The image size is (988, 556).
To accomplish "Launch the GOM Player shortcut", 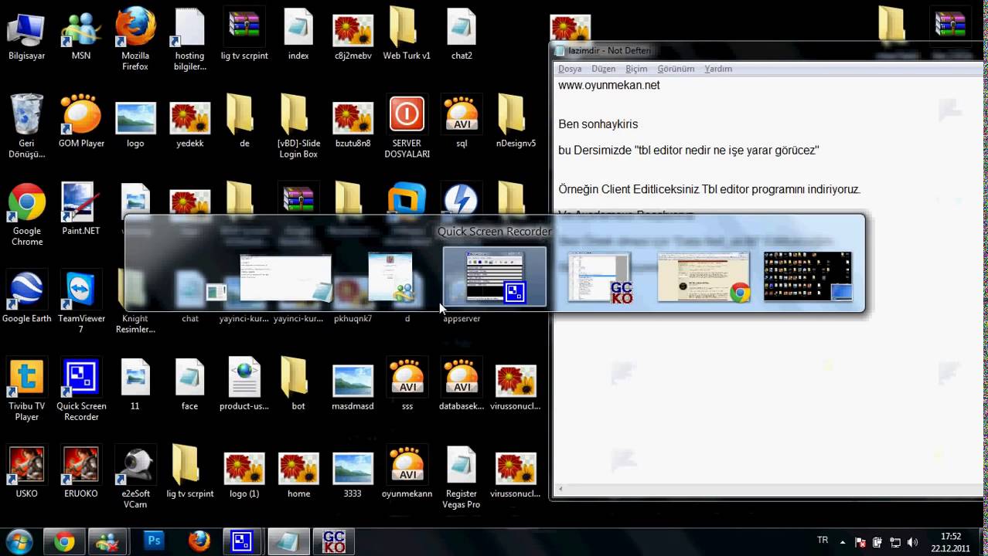I will pyautogui.click(x=81, y=121).
